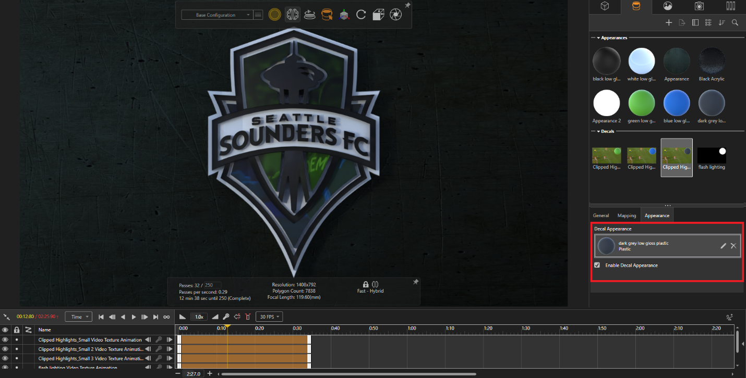Toggle lock dot for Clipped Highlights_Small animation
Image resolution: width=746 pixels, height=378 pixels.
tap(17, 339)
